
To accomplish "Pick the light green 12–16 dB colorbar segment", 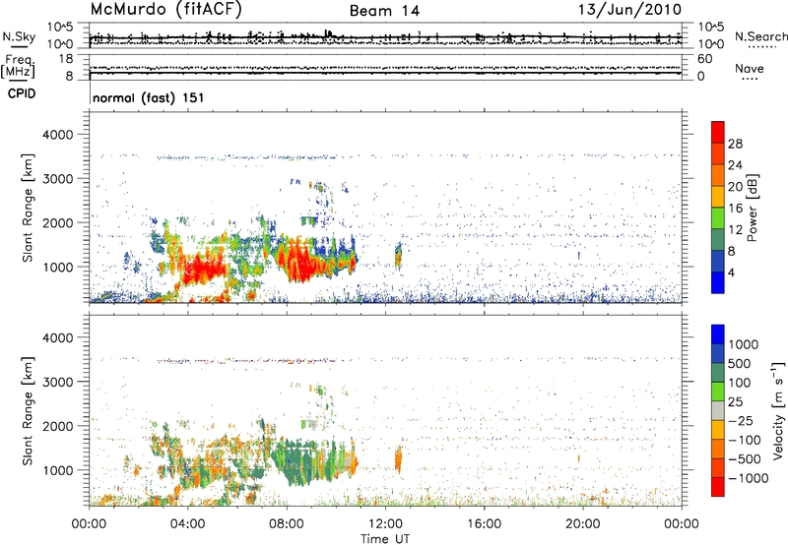I will pos(718,218).
